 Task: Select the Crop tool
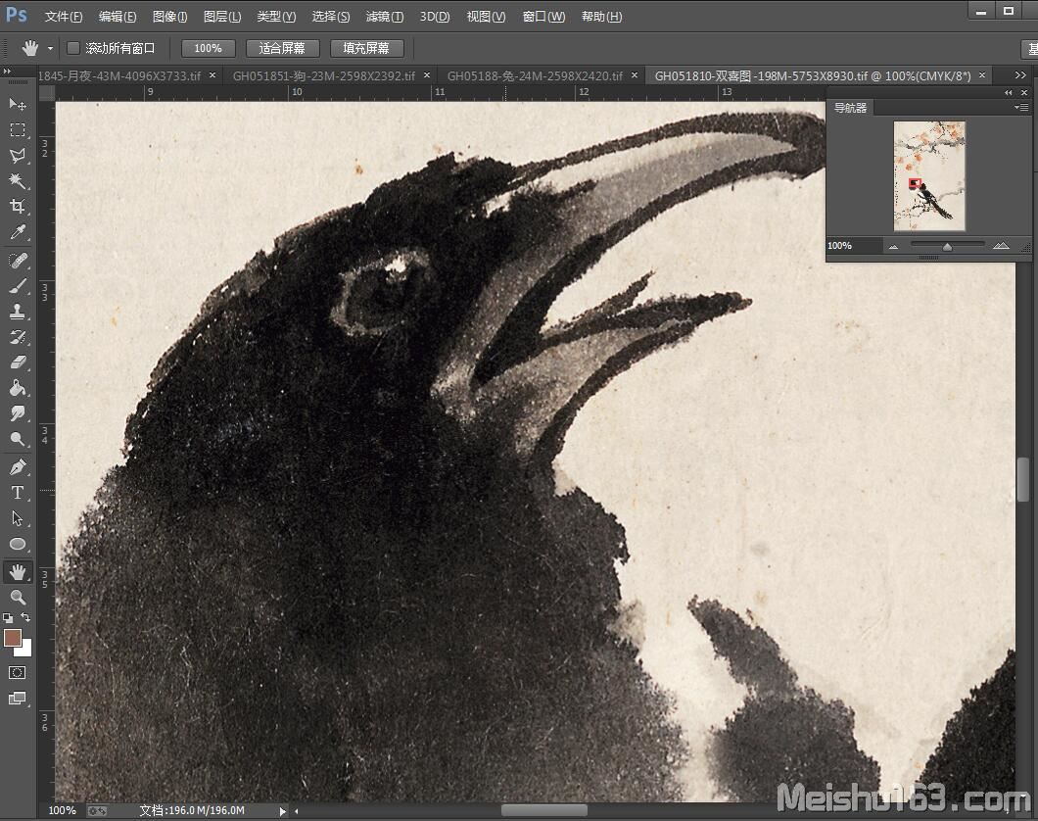tap(18, 207)
